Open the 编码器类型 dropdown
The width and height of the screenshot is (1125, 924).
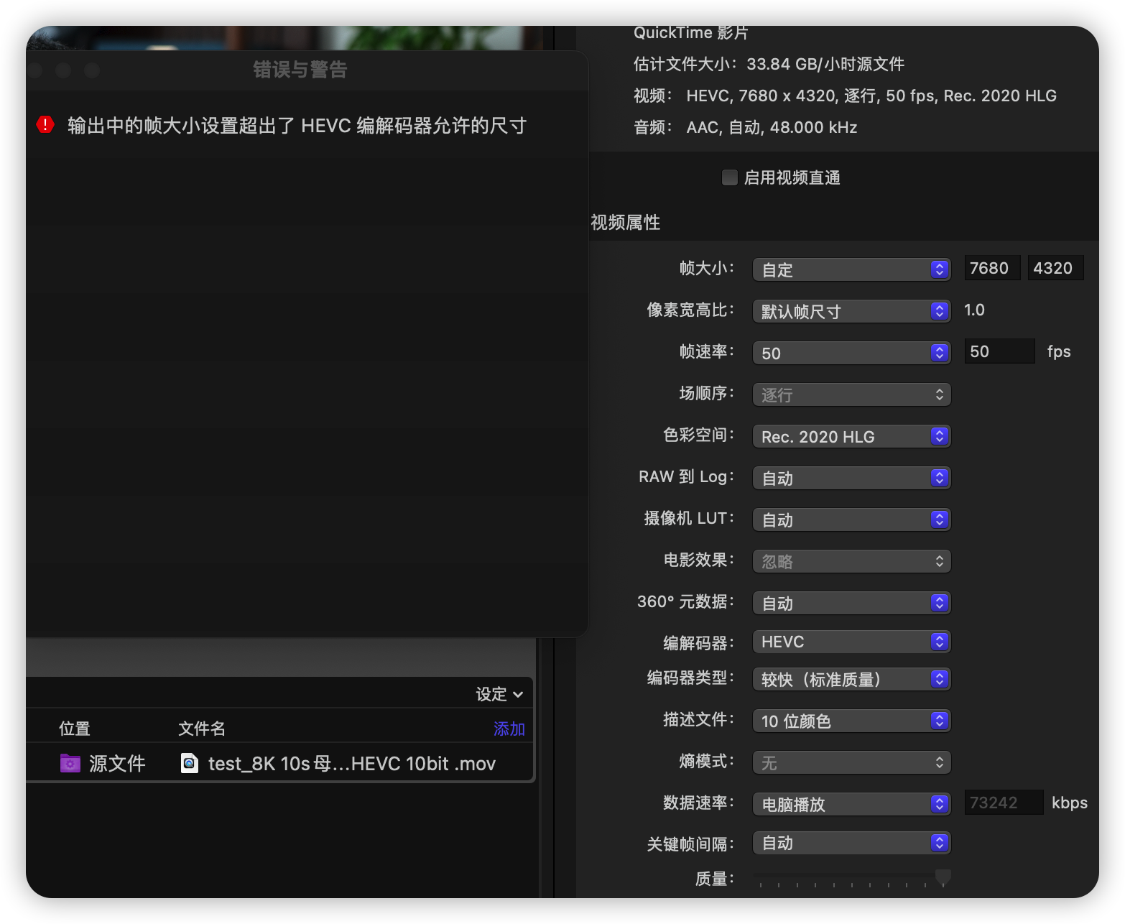[x=851, y=679]
